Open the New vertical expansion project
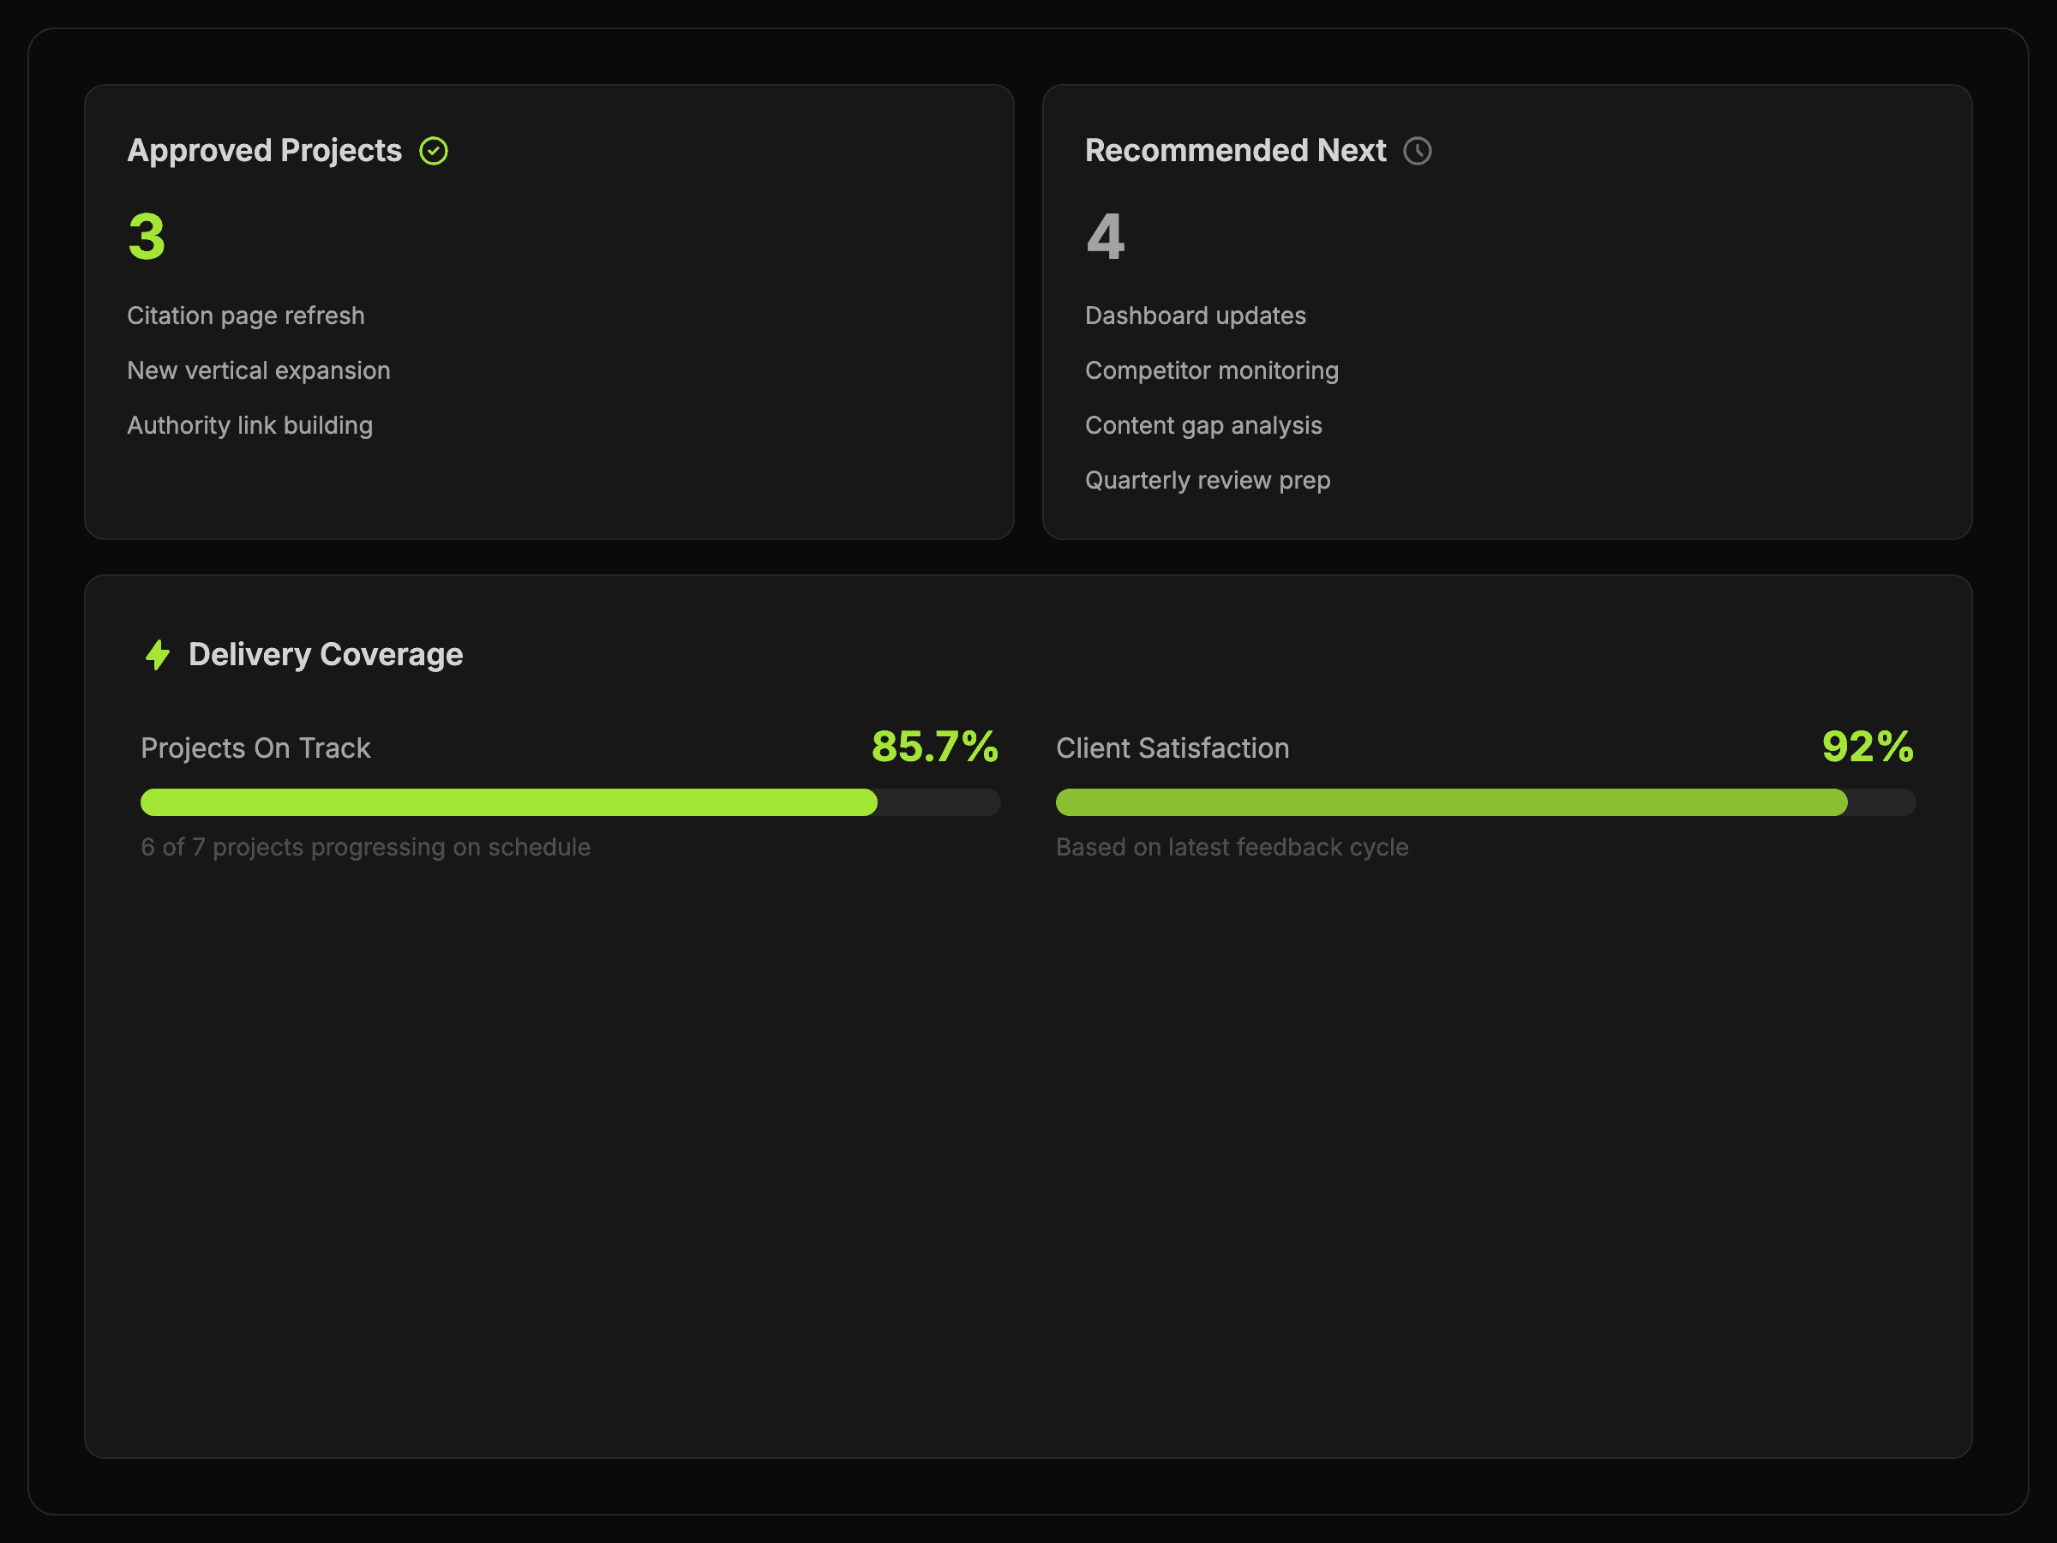 259,371
